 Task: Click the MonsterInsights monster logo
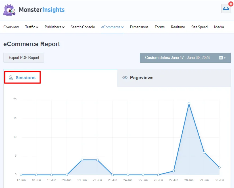9,10
